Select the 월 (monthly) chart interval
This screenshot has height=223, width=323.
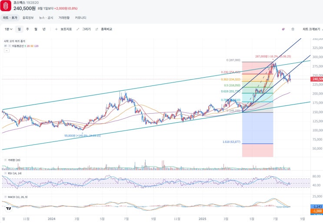tap(36, 29)
